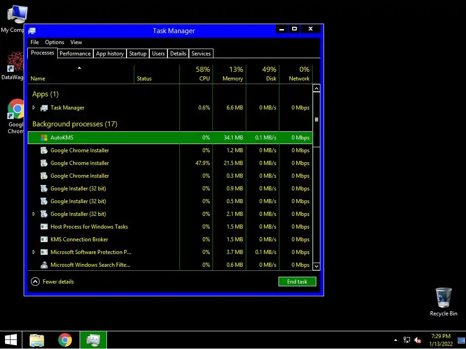This screenshot has width=466, height=349.
Task: Click the AutoKMS Windows logo icon
Action: 44,138
